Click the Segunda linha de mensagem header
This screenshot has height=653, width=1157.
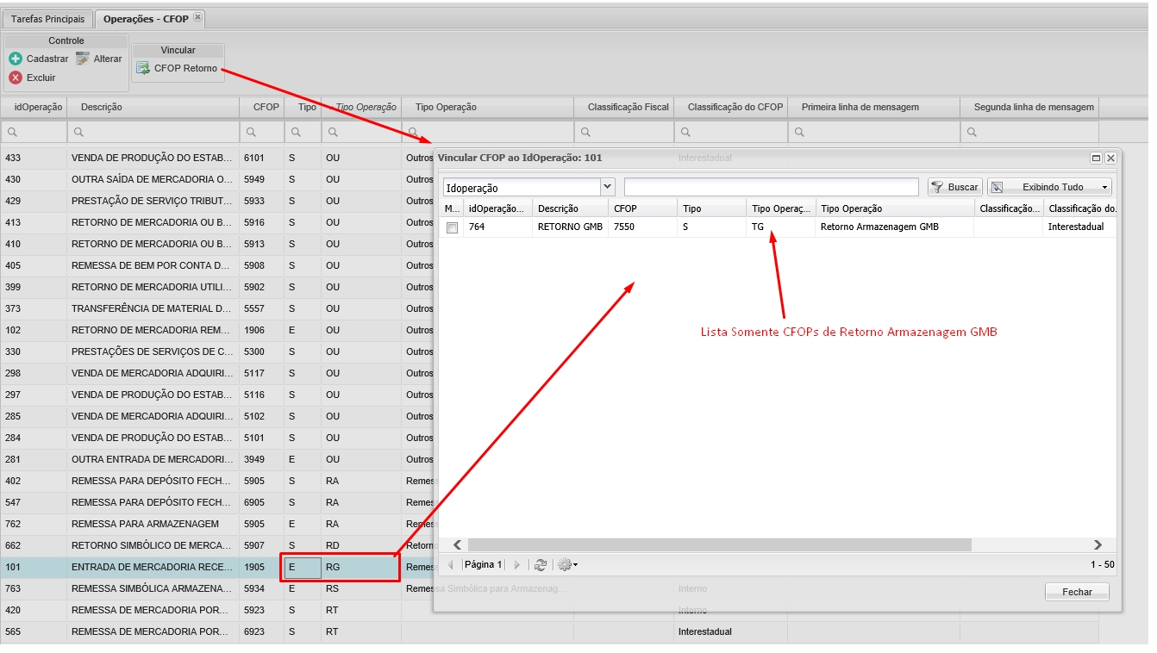[x=1029, y=107]
